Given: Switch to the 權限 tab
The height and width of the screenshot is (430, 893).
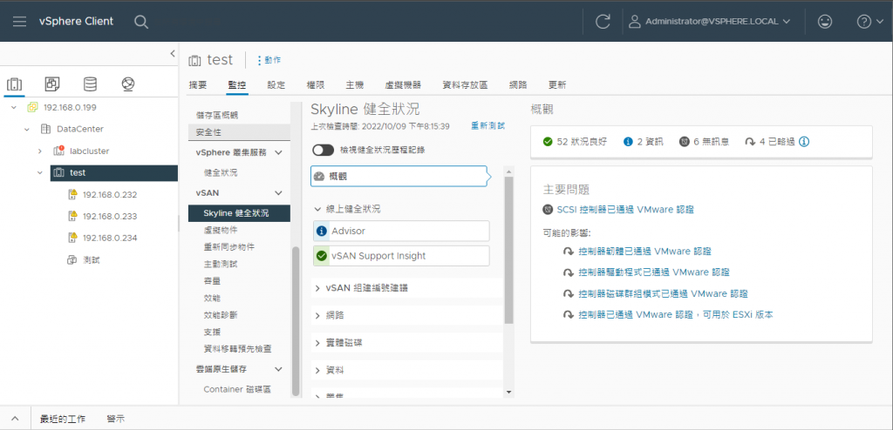Looking at the screenshot, I should coord(316,84).
